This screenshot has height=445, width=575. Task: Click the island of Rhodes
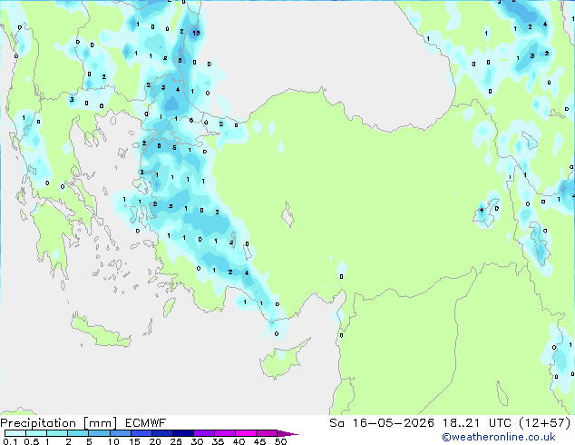point(169,307)
